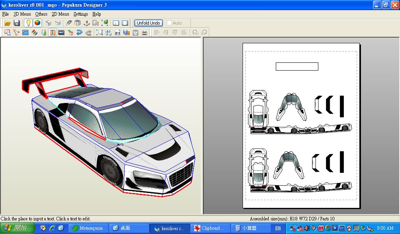Image resolution: width=400 pixels, height=234 pixels.
Task: Expand the Settings menu dropdown
Action: [x=80, y=14]
